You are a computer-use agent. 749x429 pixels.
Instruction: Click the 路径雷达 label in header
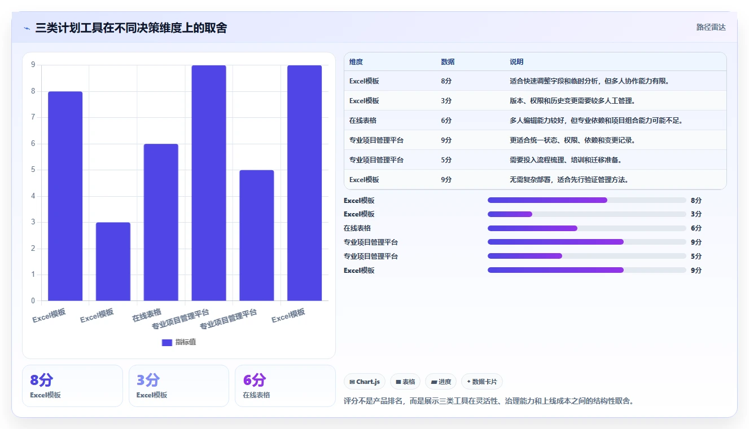[711, 27]
